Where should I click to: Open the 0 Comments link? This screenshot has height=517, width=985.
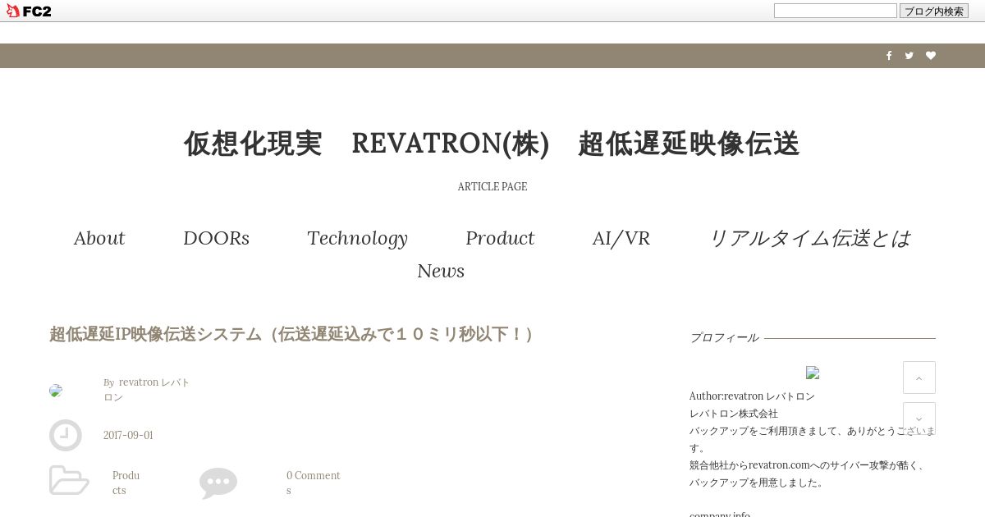pyautogui.click(x=313, y=483)
